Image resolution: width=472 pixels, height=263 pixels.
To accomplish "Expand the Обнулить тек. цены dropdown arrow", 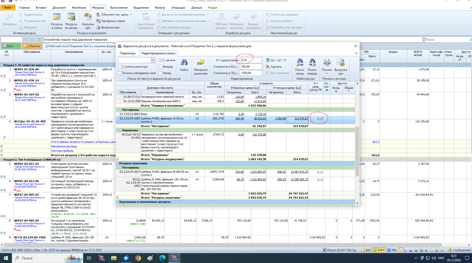I will (x=131, y=15).
